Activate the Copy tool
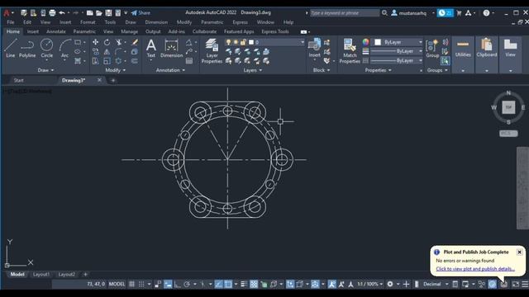 tap(96, 51)
